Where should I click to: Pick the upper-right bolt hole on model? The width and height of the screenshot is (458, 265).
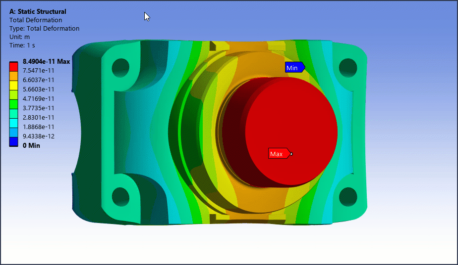(x=348, y=67)
